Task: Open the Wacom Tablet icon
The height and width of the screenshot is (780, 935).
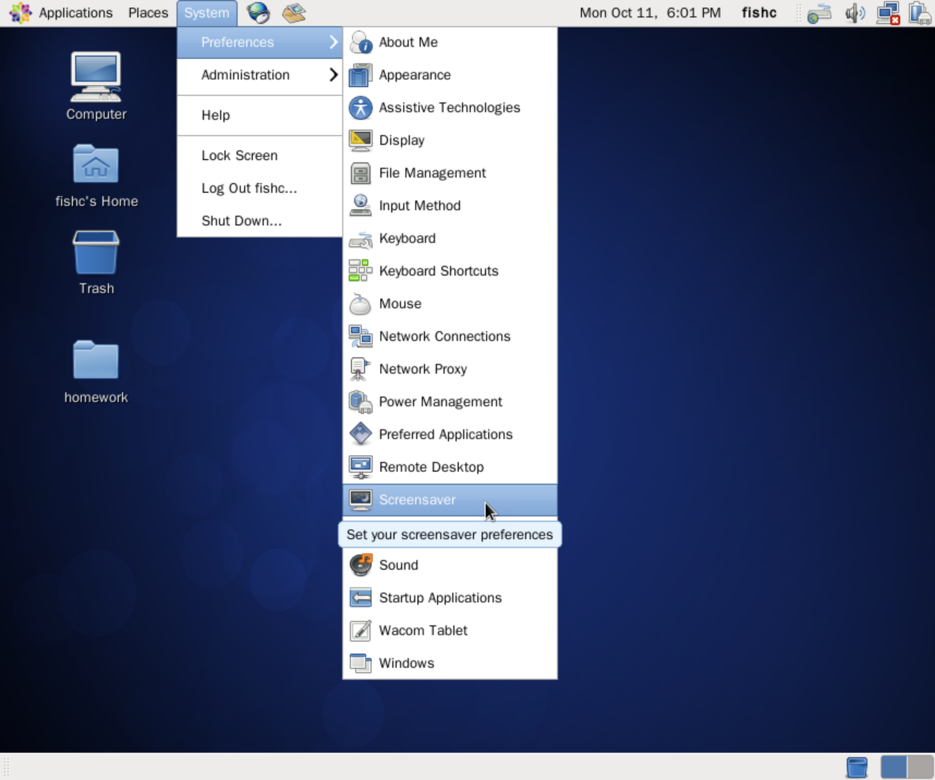Action: point(360,630)
